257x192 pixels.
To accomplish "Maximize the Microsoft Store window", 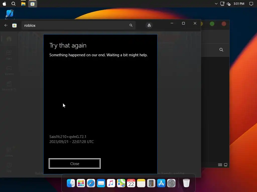I will coord(183,23).
